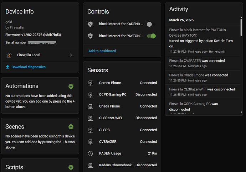
Task: Click Add to dashboard in Controls
Action: click(x=102, y=51)
